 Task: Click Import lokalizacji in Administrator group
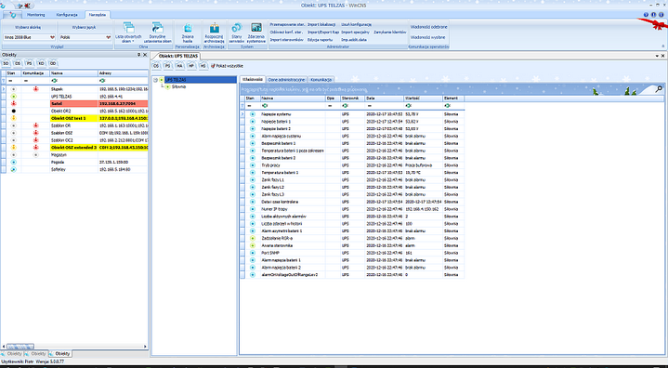click(321, 24)
